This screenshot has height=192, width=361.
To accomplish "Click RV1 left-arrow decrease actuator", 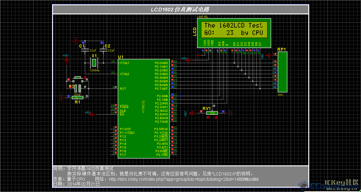I will click(208, 118).
